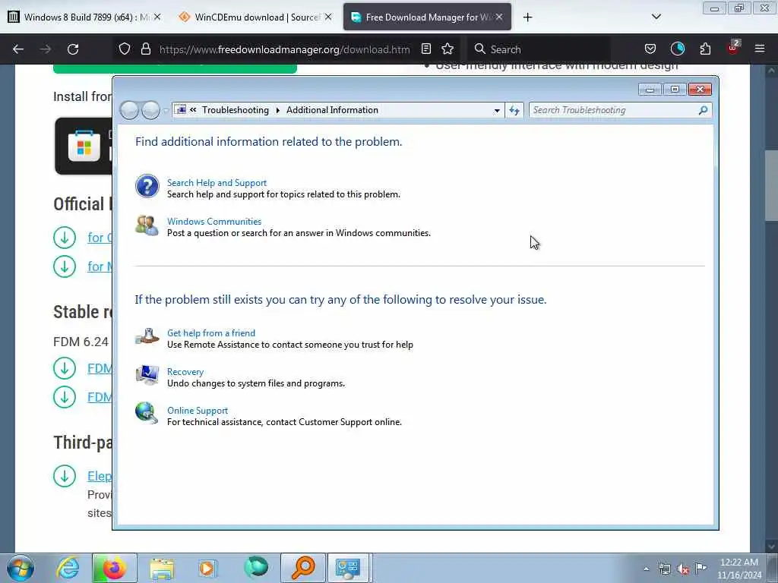The image size is (778, 583).
Task: Click the freedownloadmanager.org URL bar
Action: pos(284,49)
